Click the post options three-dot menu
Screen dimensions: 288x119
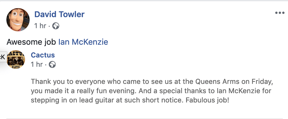point(280,13)
